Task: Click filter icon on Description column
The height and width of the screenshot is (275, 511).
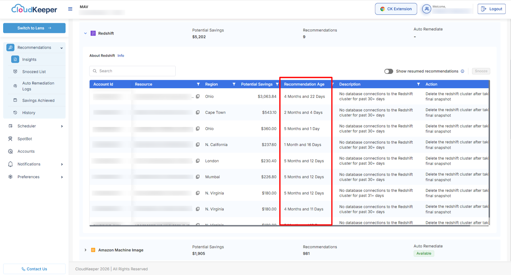Action: point(418,84)
